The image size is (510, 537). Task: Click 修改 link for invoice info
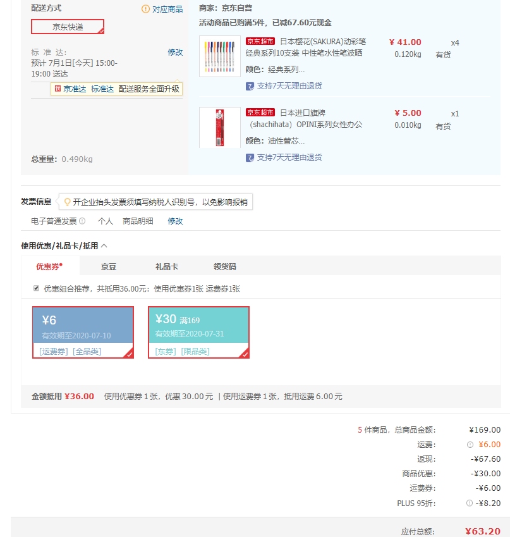tap(175, 221)
